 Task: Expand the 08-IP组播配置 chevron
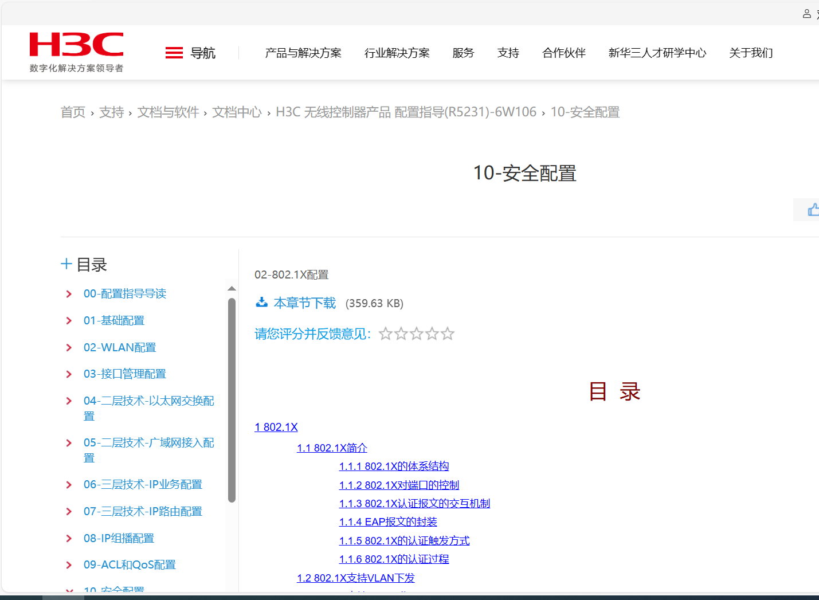(x=69, y=539)
